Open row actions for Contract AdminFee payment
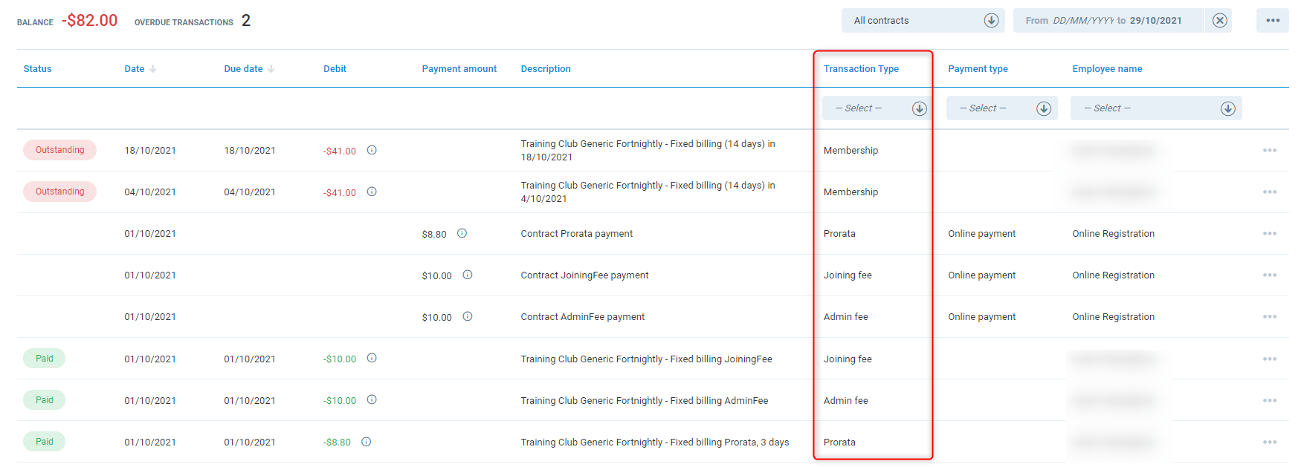 (1269, 317)
